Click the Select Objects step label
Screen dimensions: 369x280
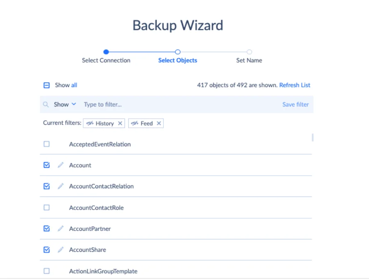pos(178,61)
